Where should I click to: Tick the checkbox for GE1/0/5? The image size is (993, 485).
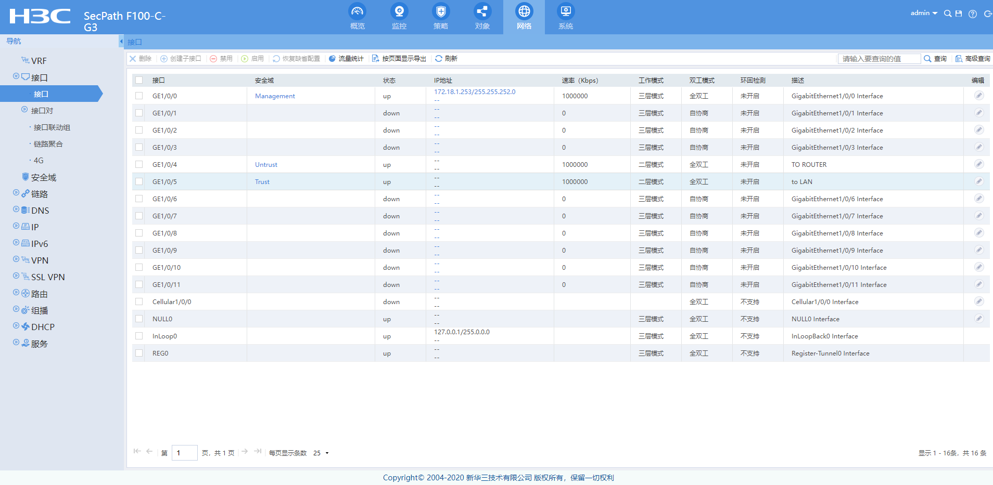pos(139,181)
